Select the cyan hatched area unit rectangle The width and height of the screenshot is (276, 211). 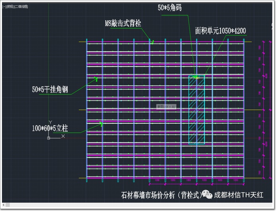(196, 110)
